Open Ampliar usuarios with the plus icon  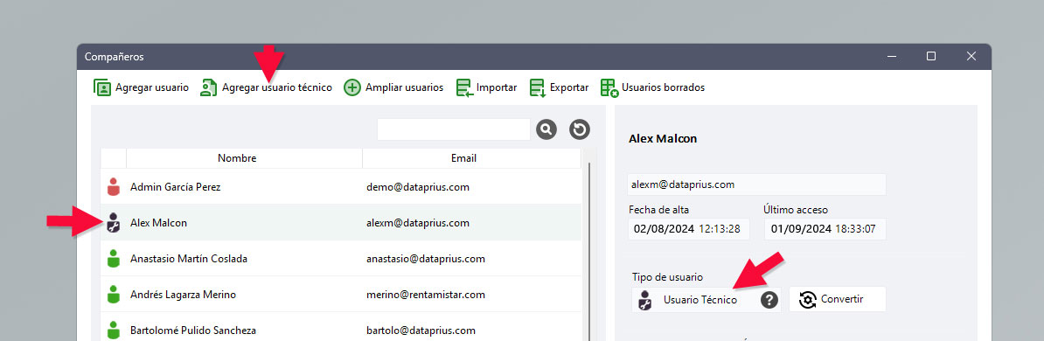352,87
